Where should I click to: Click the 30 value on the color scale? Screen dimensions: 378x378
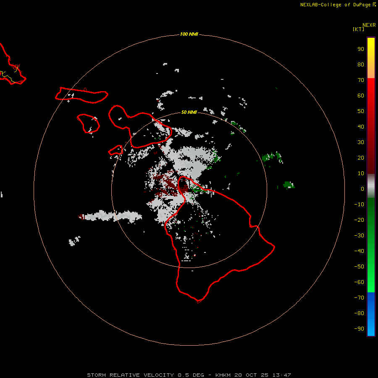[x=361, y=142]
